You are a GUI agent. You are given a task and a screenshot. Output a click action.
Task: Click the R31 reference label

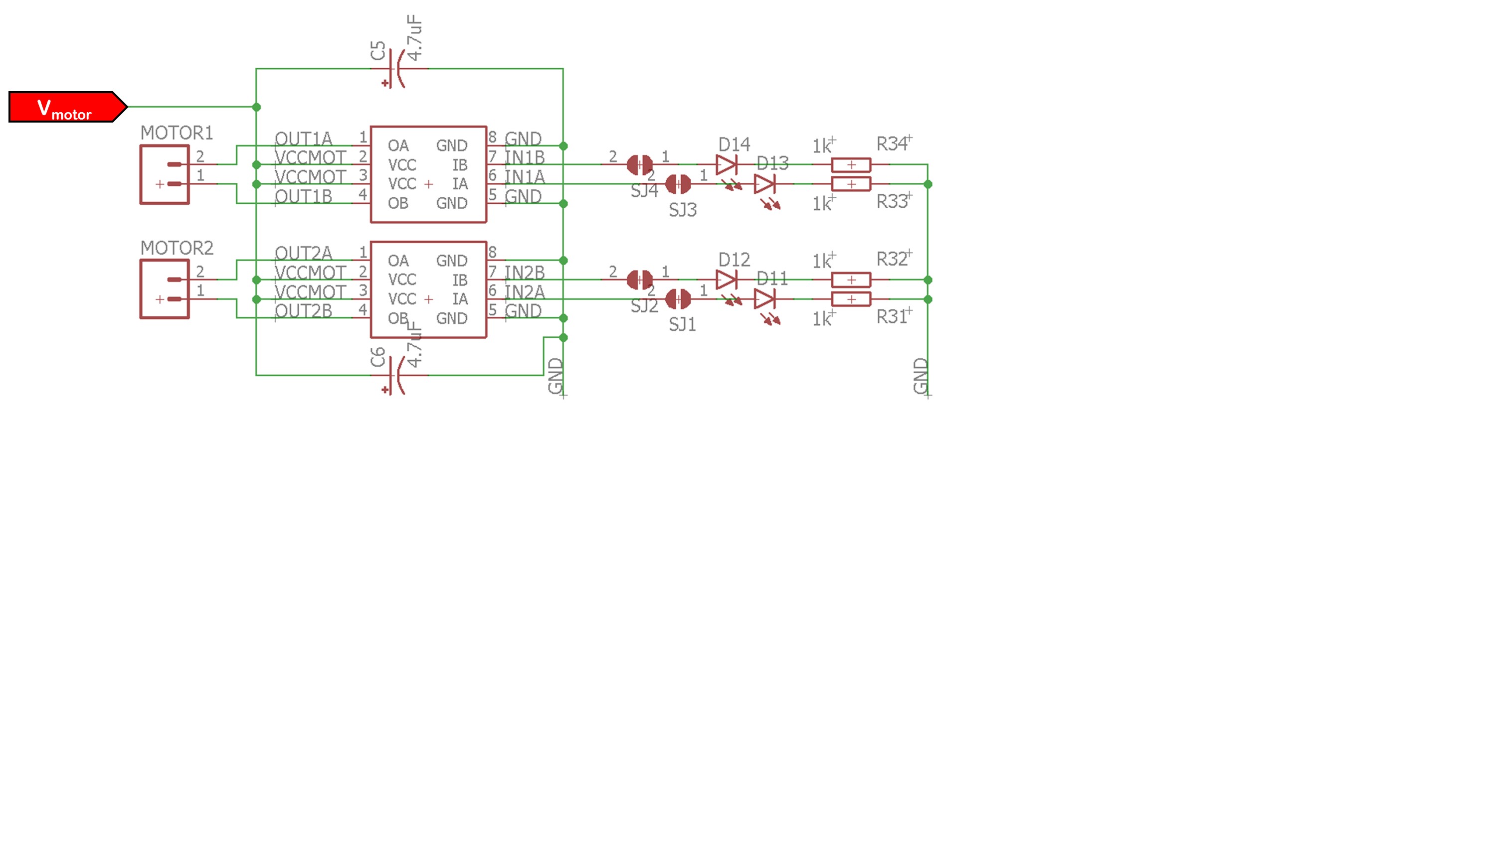pos(892,317)
